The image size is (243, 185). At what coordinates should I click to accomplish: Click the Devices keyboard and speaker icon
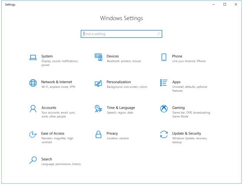99,57
